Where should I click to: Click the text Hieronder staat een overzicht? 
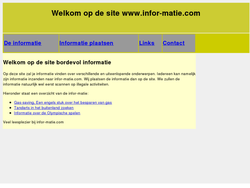46,93
